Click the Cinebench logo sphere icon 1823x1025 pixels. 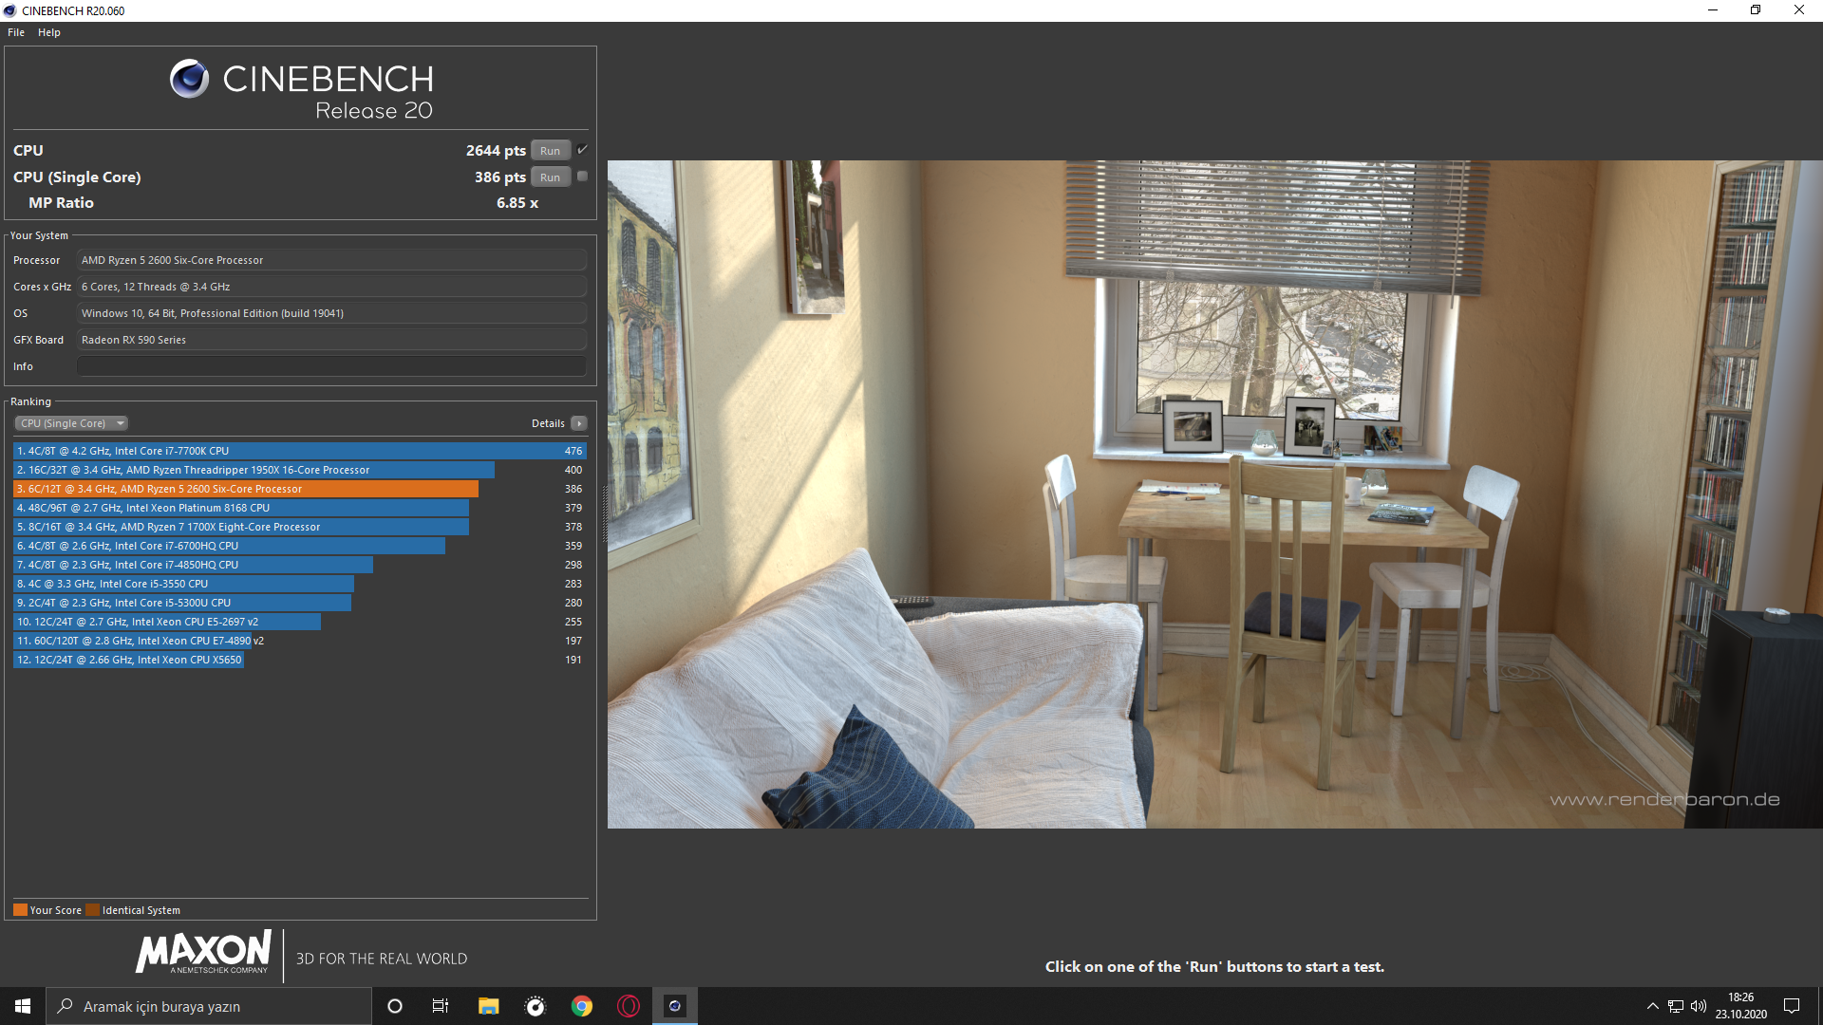coord(189,79)
